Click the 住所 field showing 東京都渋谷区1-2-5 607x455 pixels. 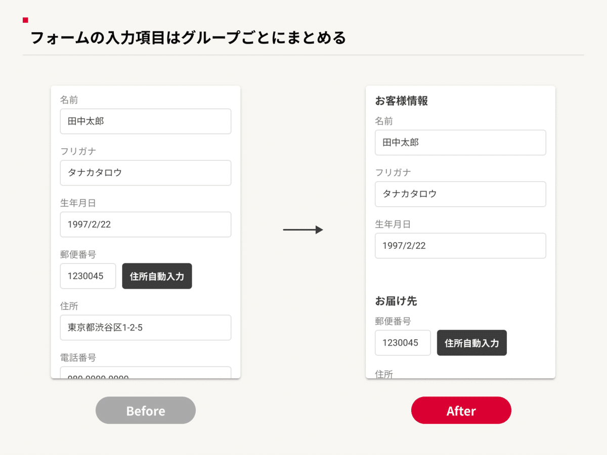point(146,328)
